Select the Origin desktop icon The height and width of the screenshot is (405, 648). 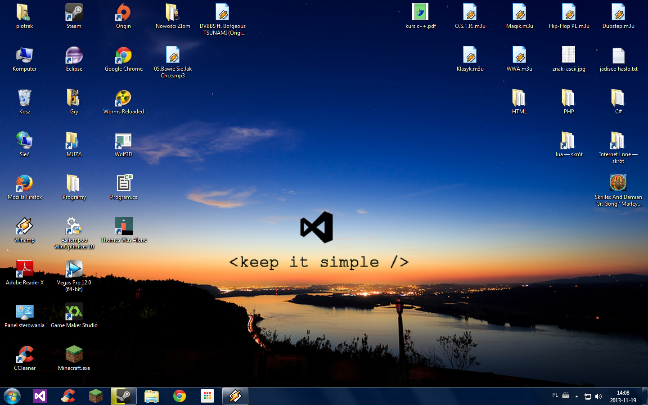pos(123,13)
